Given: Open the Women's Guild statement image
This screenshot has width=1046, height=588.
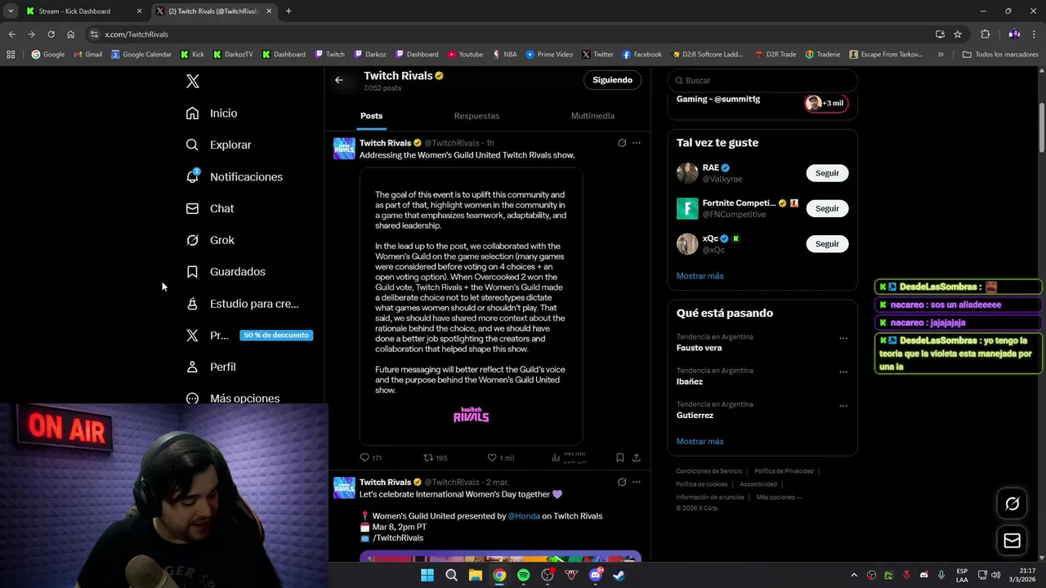Looking at the screenshot, I should [471, 306].
